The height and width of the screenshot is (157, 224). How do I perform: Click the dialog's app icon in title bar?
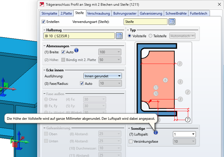42,4
